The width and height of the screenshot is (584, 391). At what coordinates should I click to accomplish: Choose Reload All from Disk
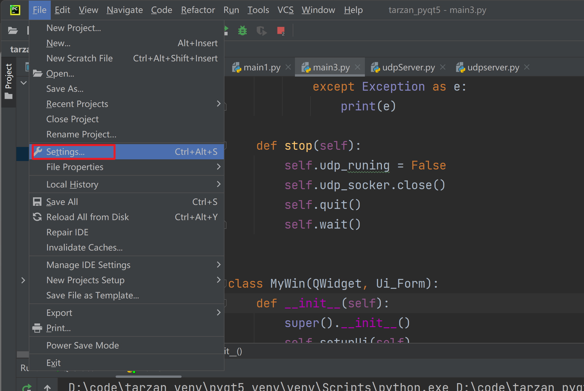tap(127, 217)
